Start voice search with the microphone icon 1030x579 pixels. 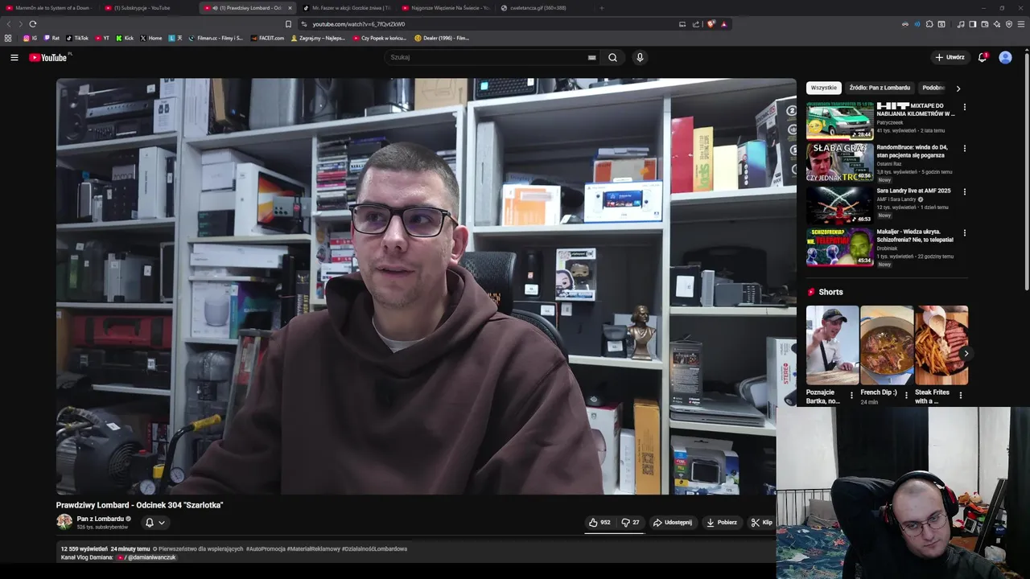640,57
